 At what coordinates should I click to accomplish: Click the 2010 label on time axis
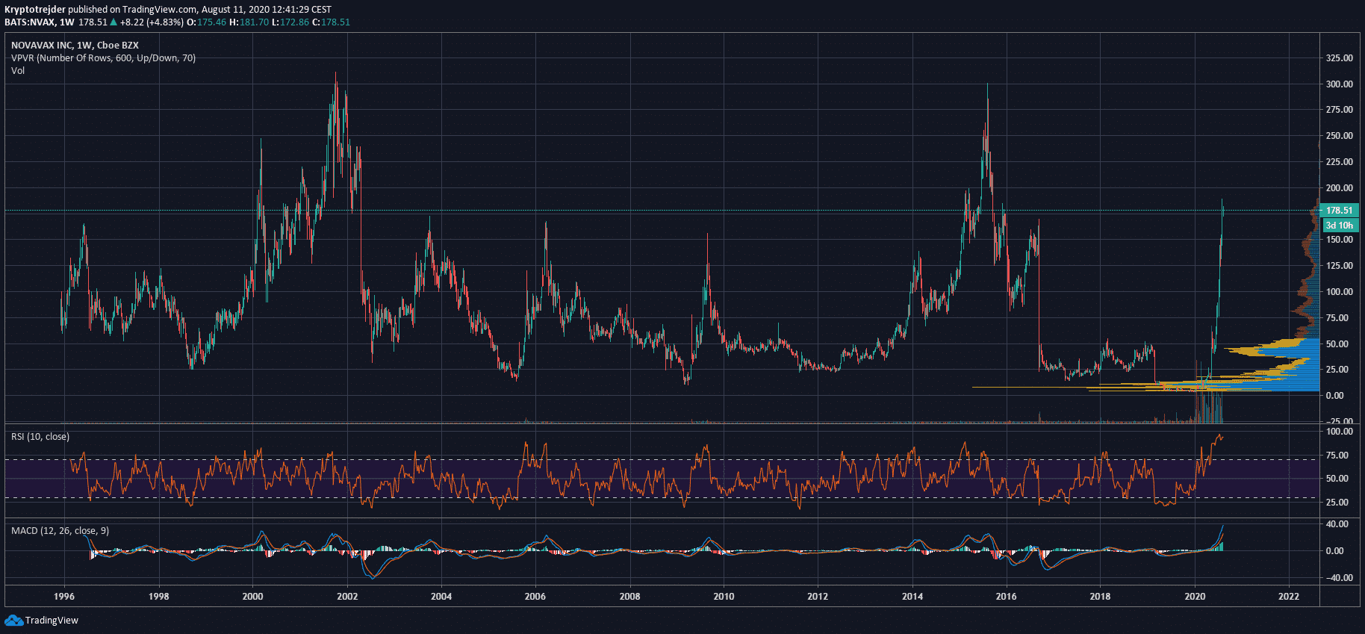tap(724, 597)
